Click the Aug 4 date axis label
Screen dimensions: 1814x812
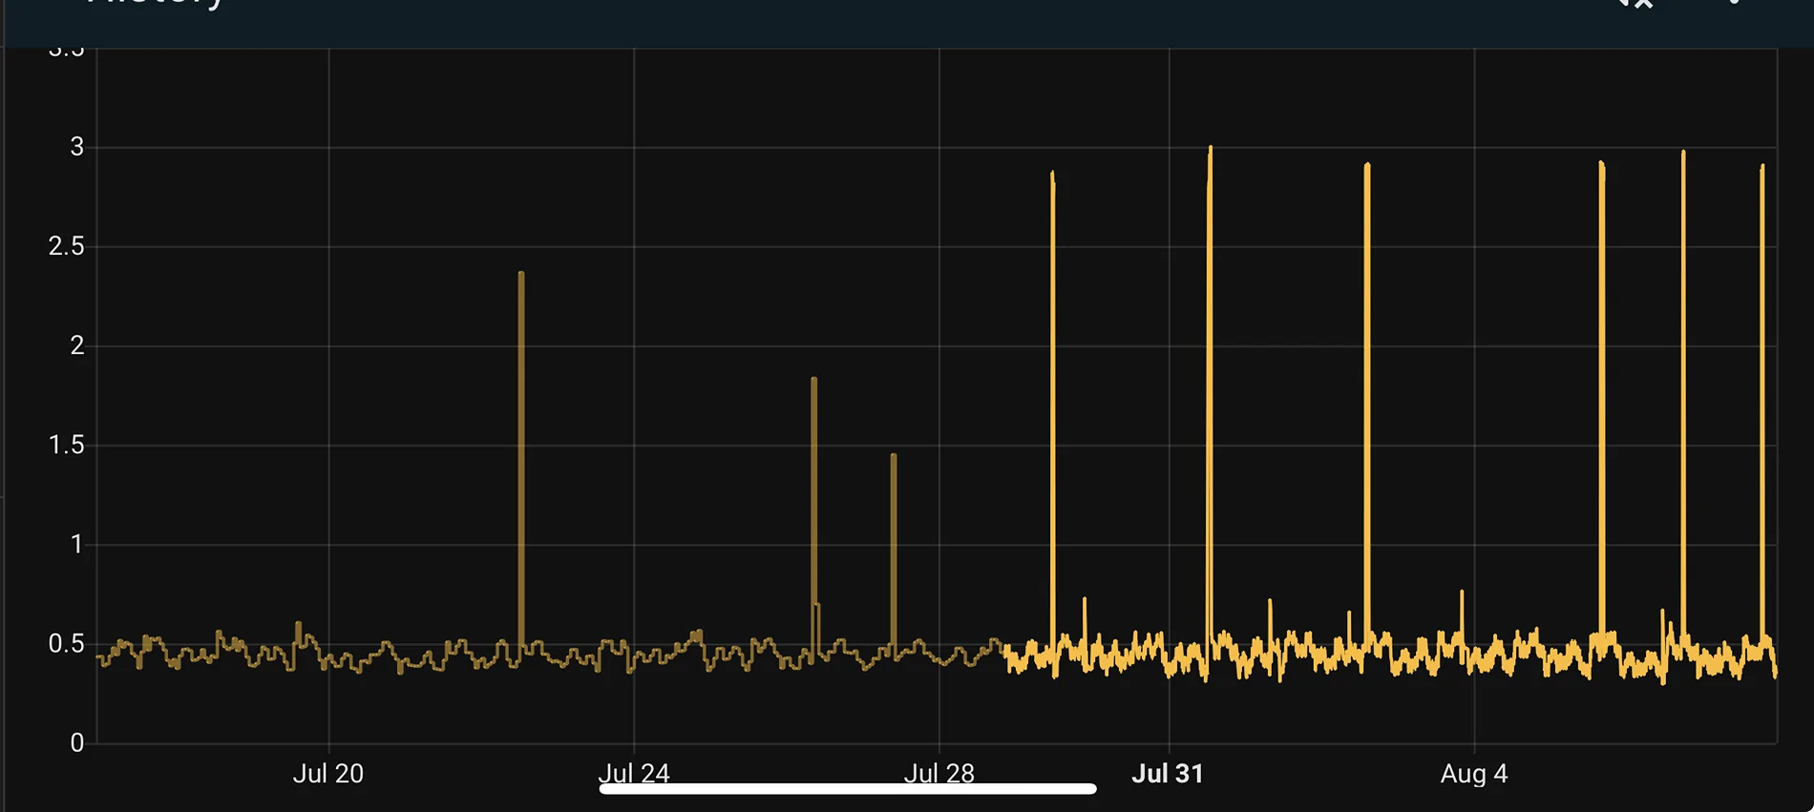point(1473,773)
